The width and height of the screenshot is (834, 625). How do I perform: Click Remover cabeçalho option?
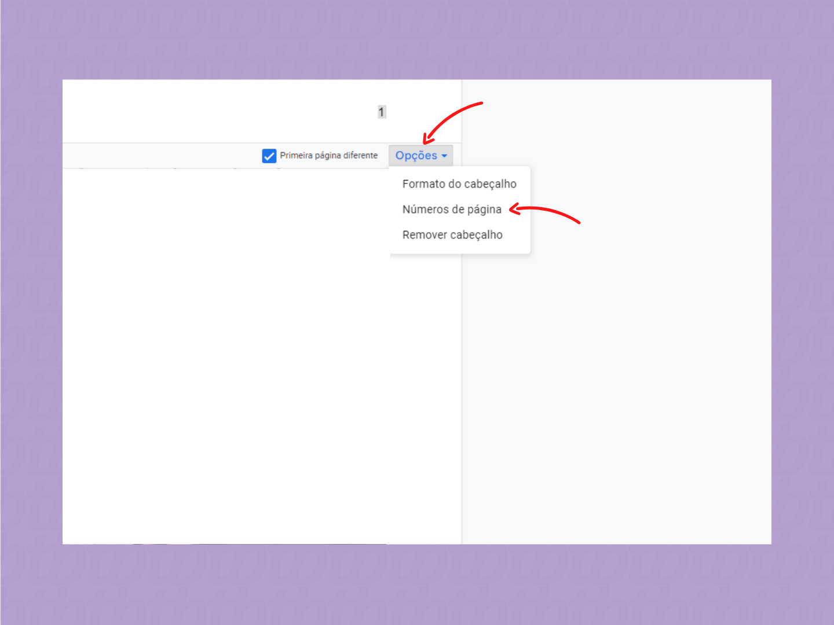click(460, 235)
